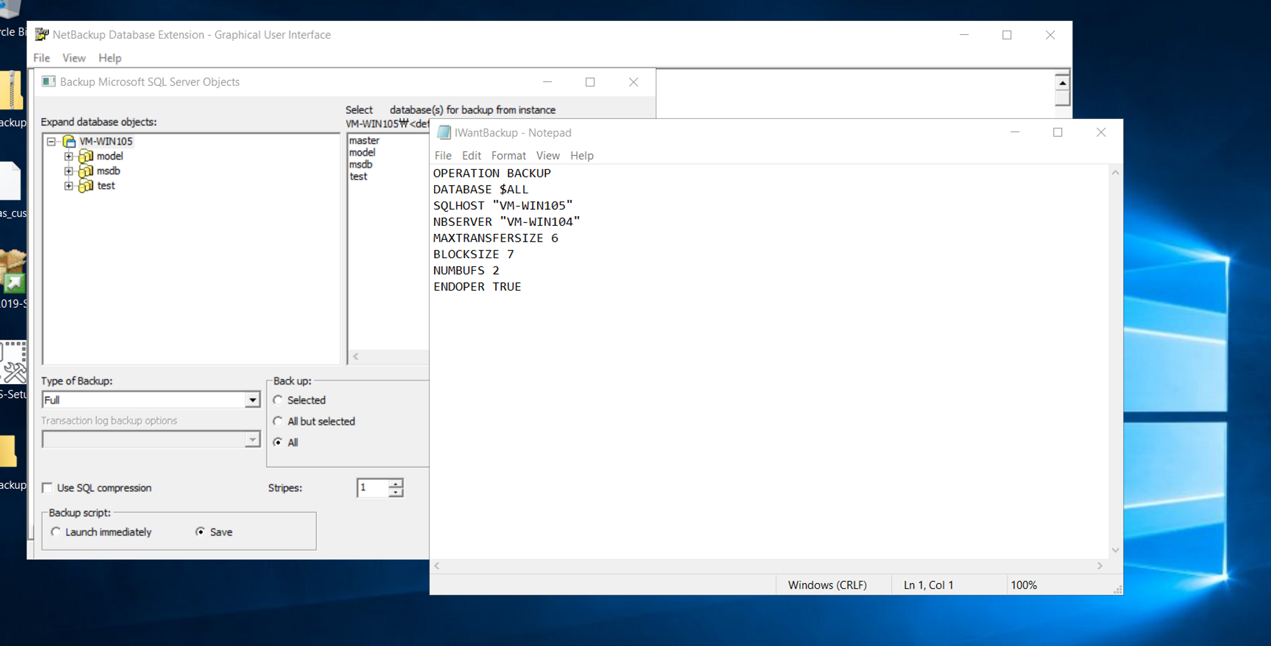This screenshot has width=1271, height=646.
Task: Expand the test database node
Action: click(69, 186)
